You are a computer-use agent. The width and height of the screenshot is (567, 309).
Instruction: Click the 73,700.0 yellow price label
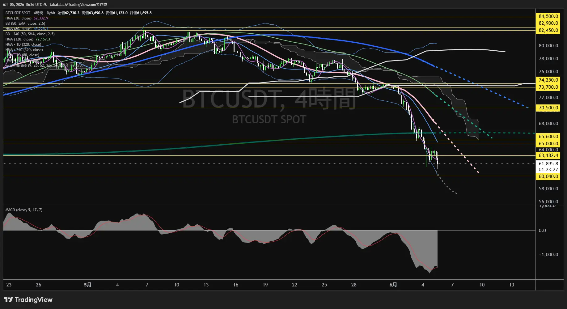pyautogui.click(x=548, y=87)
